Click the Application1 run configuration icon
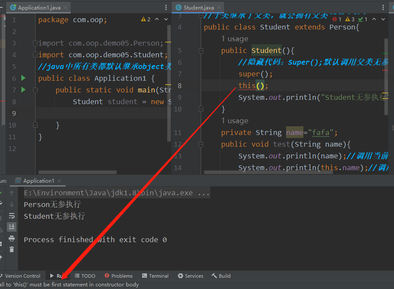Image resolution: width=394 pixels, height=289 pixels. pos(18,181)
